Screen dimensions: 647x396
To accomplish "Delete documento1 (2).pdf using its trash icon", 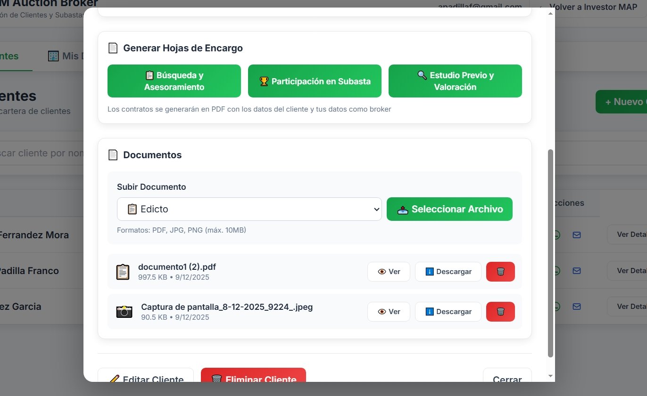I will tap(500, 272).
